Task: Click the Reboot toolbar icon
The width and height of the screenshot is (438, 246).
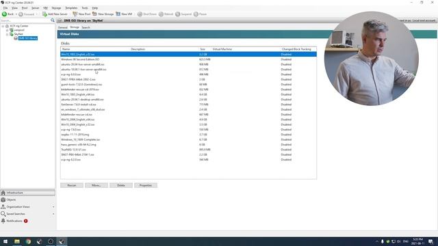Action: (161, 14)
